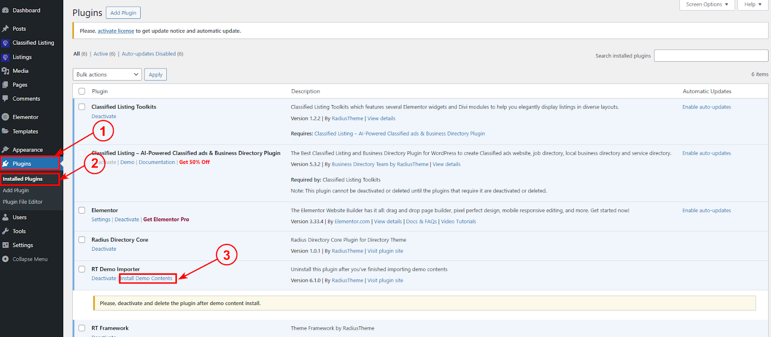This screenshot has height=337, width=771.
Task: Click the Posts pin icon
Action: (x=5, y=28)
